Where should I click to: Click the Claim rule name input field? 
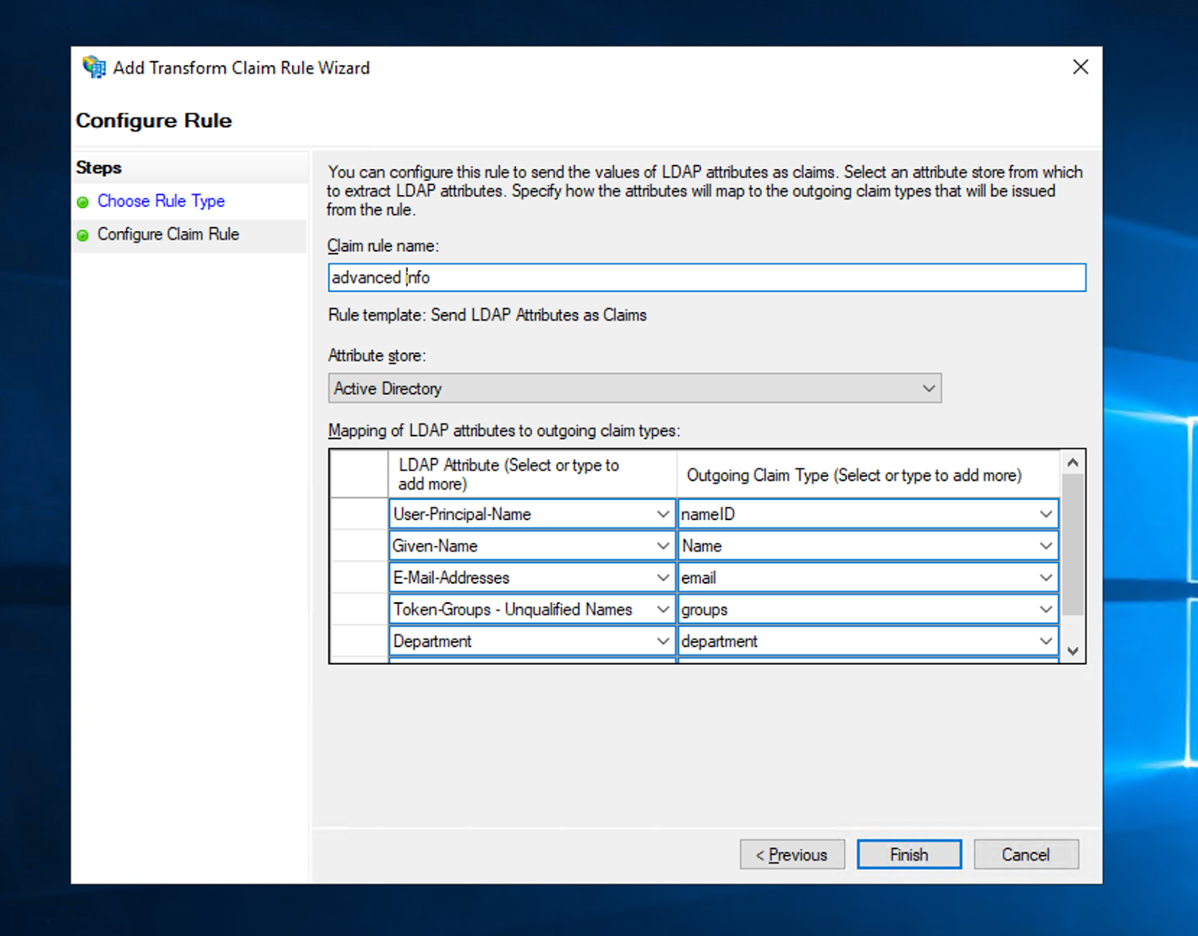[707, 278]
